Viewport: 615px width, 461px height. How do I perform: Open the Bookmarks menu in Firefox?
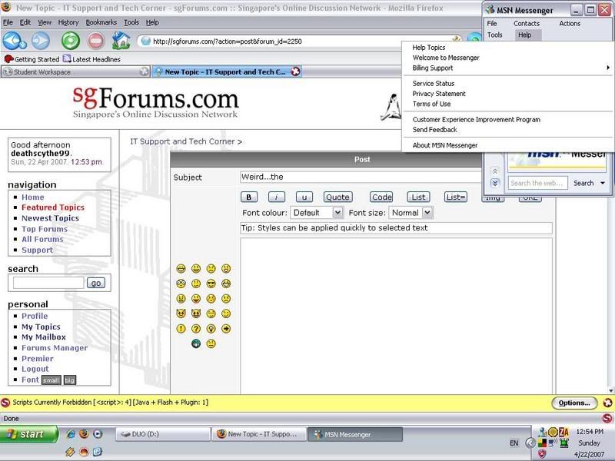[x=101, y=23]
